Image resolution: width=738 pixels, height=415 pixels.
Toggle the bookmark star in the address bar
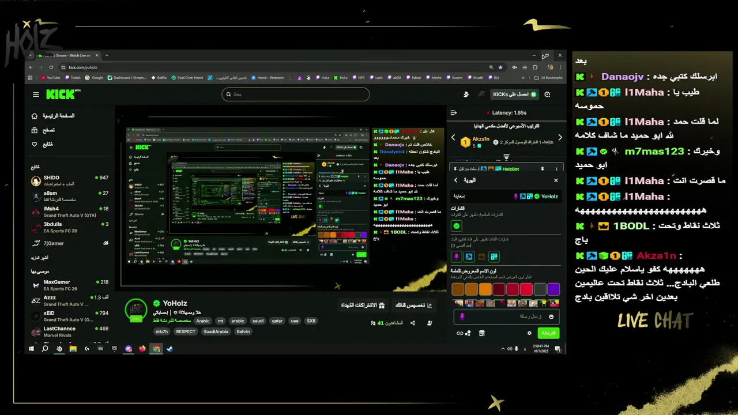(500, 67)
